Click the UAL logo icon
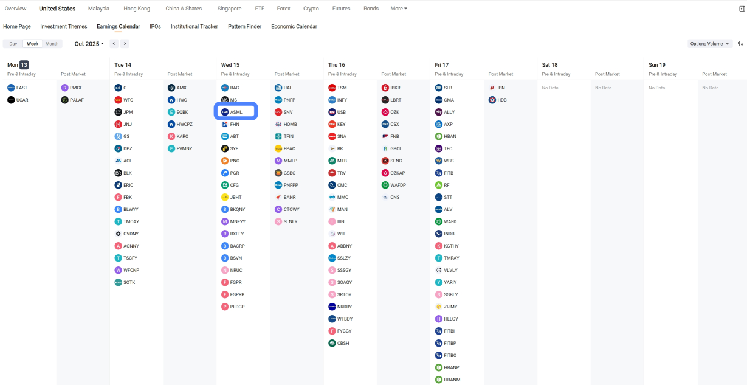Viewport: 747px width, 385px height. point(278,88)
